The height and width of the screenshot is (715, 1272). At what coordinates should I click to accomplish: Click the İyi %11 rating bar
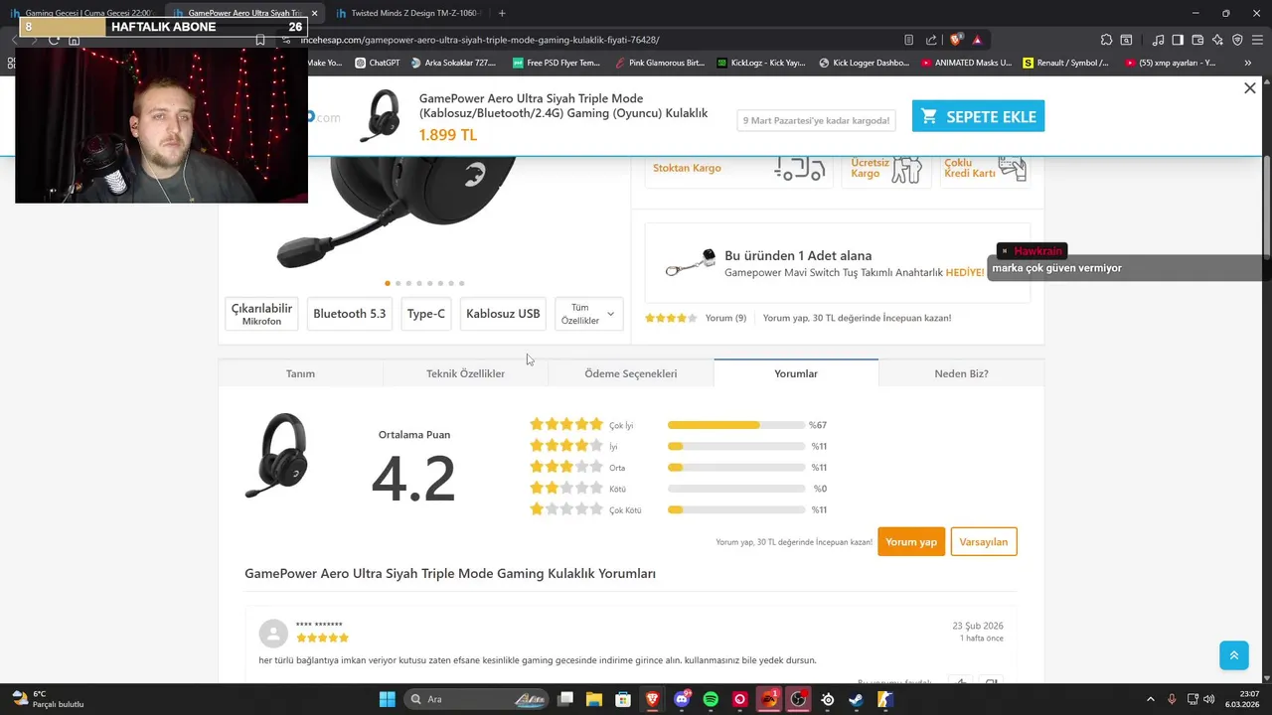[736, 447]
